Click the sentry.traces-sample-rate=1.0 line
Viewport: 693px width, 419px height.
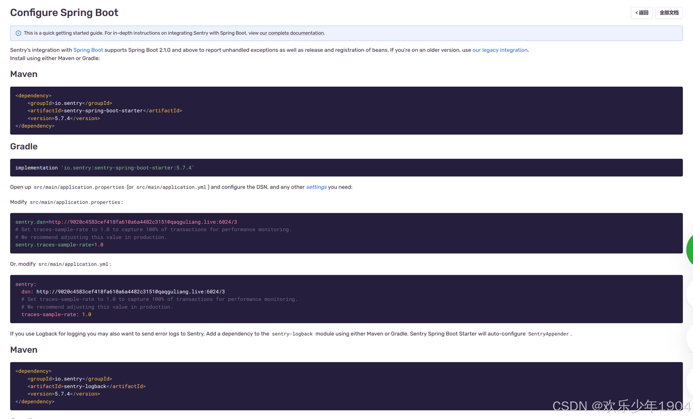[59, 245]
